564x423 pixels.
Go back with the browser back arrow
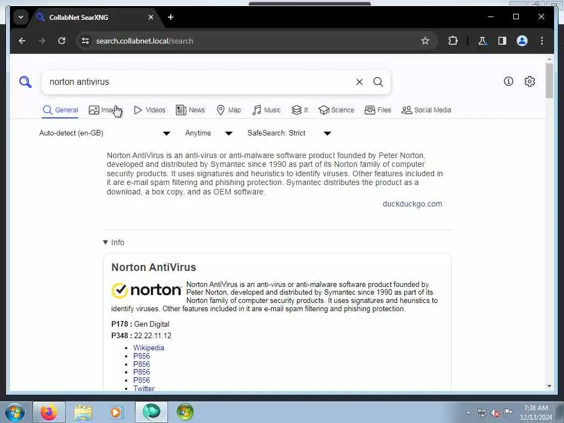pos(22,41)
